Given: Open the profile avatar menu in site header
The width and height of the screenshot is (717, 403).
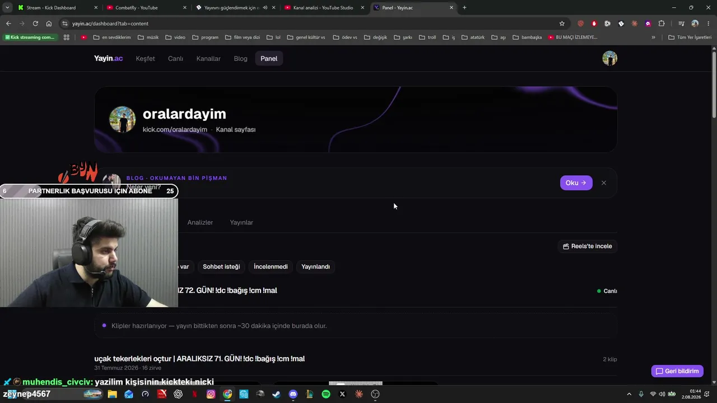Looking at the screenshot, I should 609,58.
